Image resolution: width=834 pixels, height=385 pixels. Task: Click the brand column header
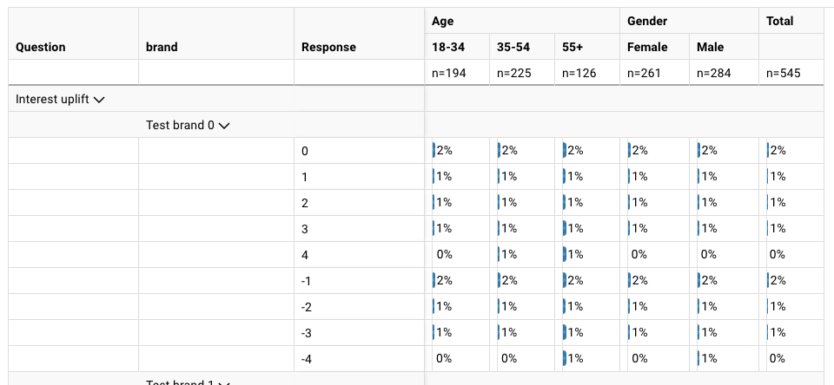point(162,48)
